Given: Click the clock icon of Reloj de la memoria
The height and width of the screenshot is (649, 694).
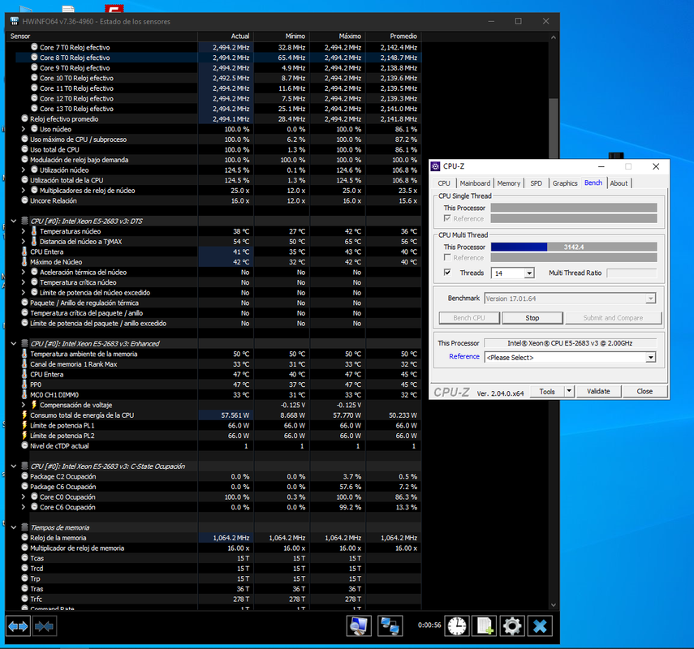Looking at the screenshot, I should (25, 538).
